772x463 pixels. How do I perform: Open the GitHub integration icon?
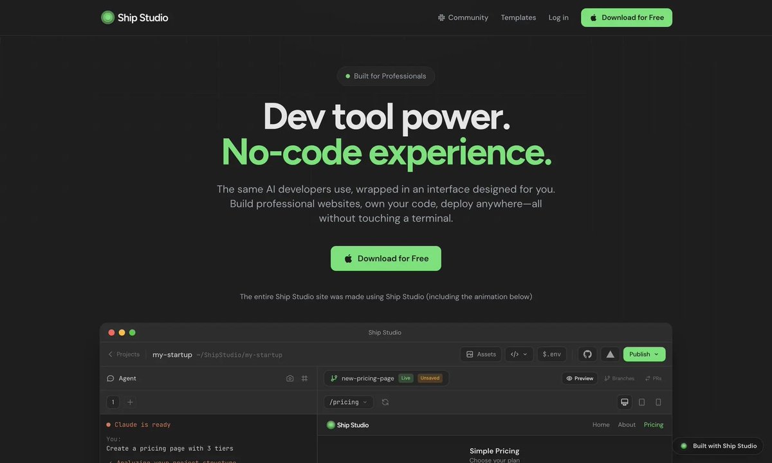coord(587,354)
